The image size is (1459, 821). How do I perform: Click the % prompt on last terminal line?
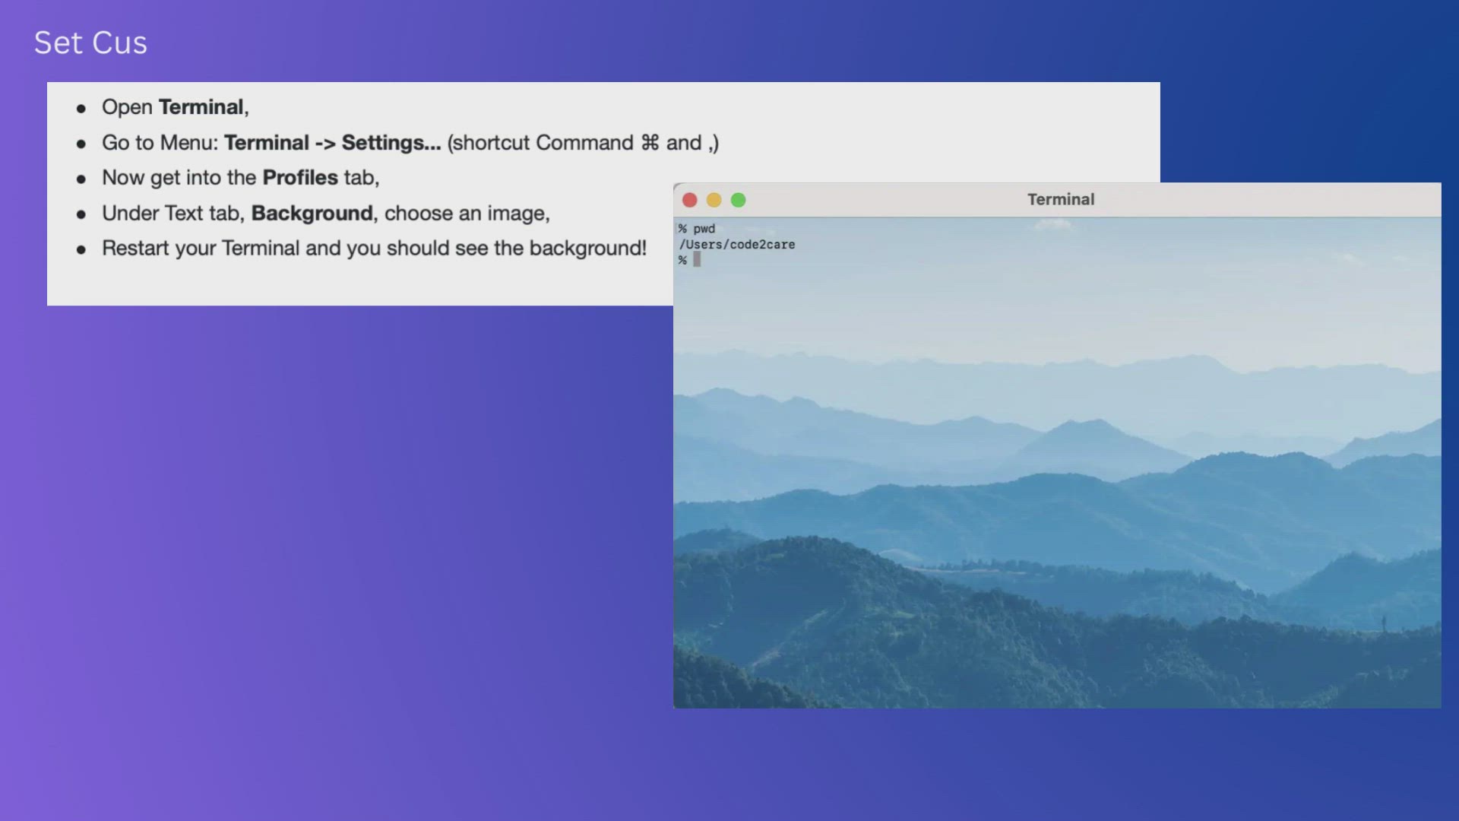(x=682, y=260)
